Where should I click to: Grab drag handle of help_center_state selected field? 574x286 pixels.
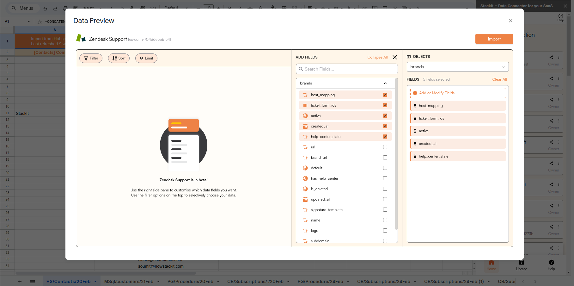pos(415,156)
